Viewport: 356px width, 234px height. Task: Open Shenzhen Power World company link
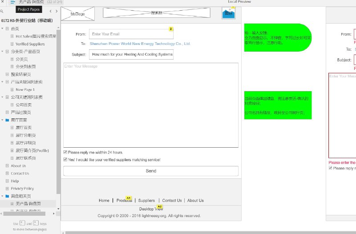click(140, 44)
